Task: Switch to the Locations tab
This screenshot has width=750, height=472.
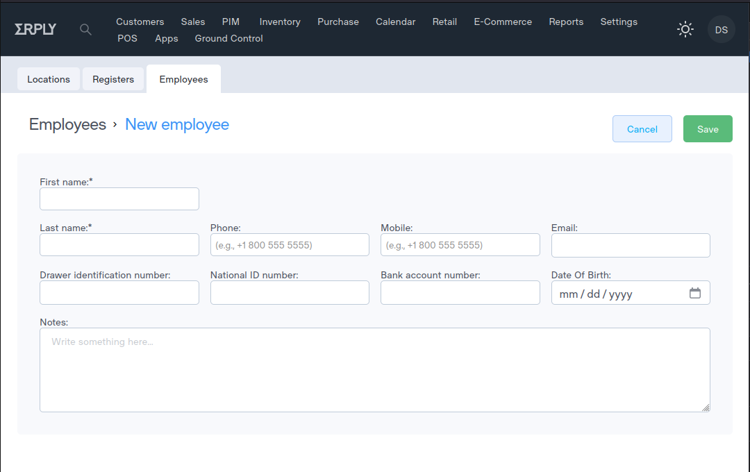Action: pyautogui.click(x=49, y=79)
